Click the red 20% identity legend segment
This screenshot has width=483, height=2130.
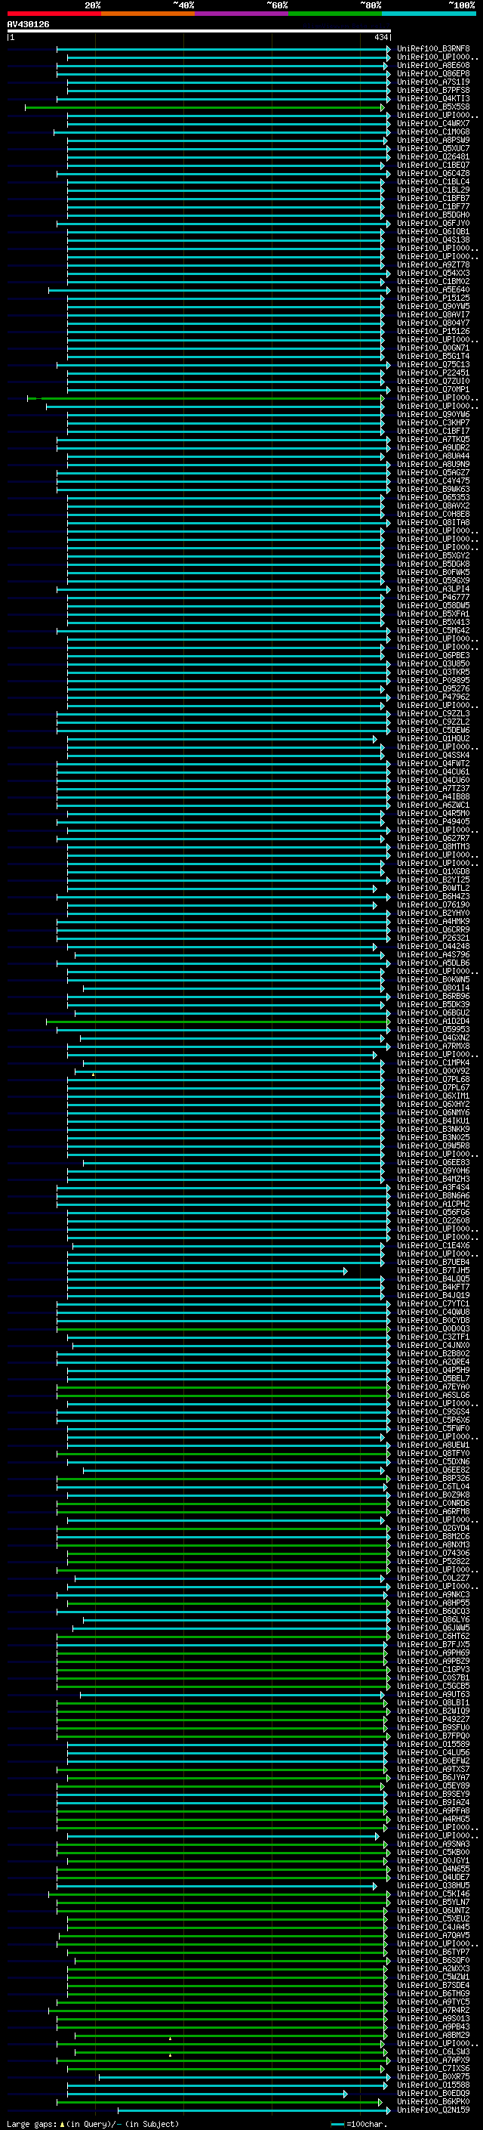click(54, 14)
